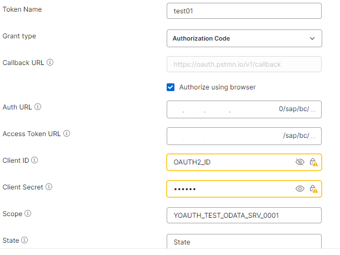Image resolution: width=340 pixels, height=255 pixels.
Task: Click lock warning icon in Client ID field
Action: (313, 162)
